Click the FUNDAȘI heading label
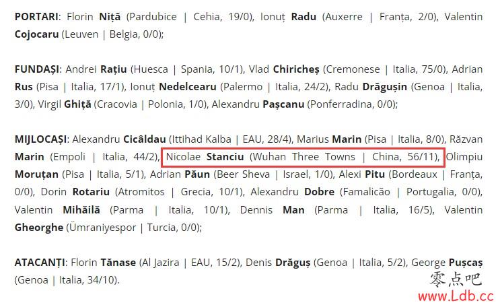500x303 pixels. click(37, 69)
